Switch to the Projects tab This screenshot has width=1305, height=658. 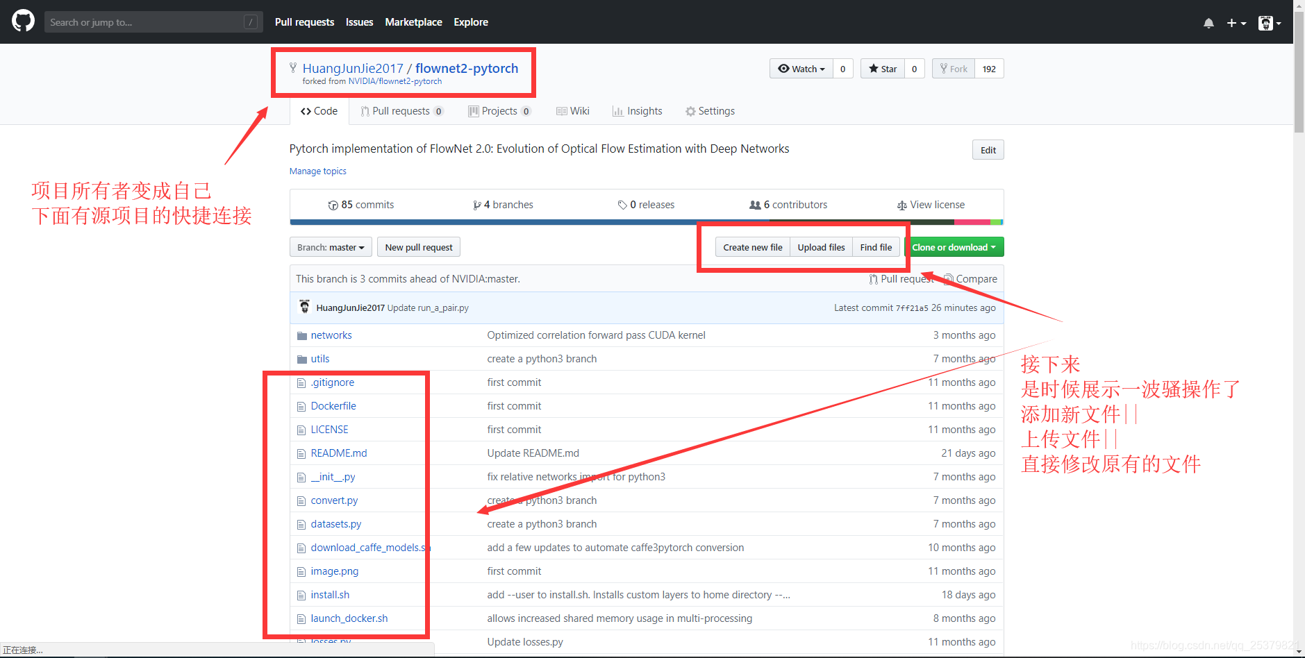[499, 111]
